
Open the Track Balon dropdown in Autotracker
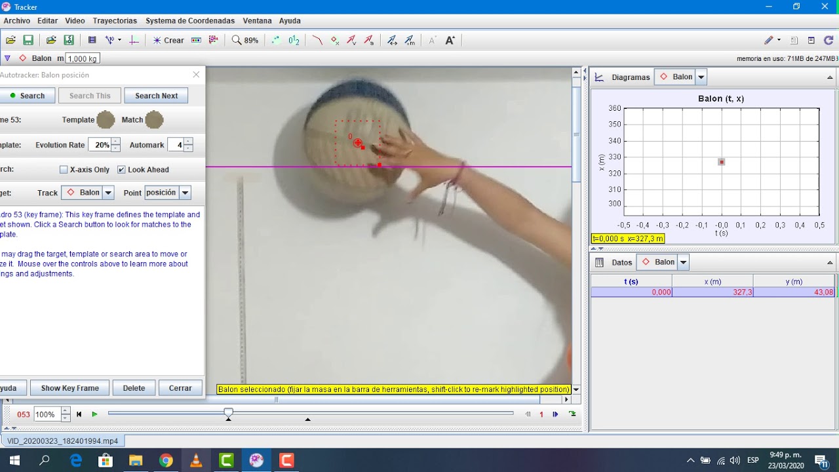point(87,193)
